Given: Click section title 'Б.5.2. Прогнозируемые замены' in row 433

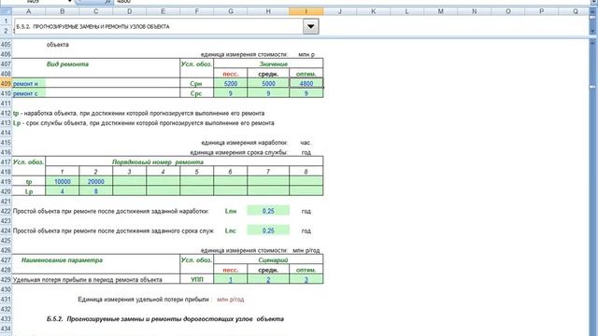Looking at the screenshot, I should [x=165, y=319].
